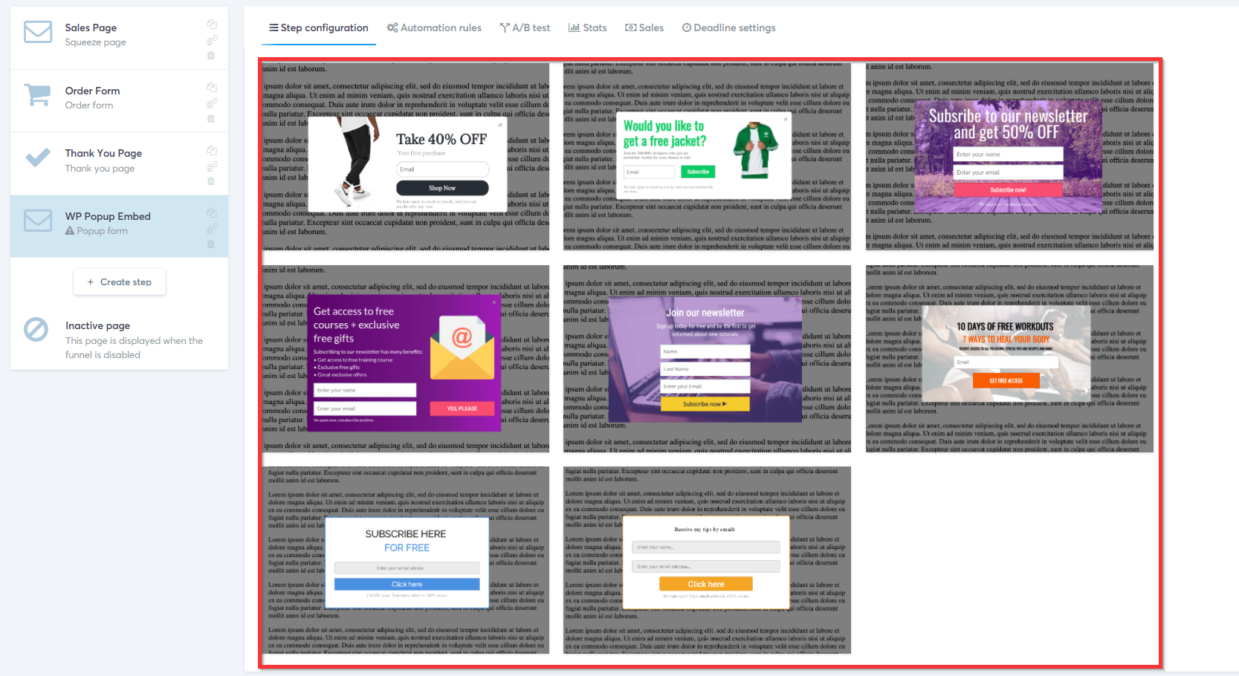Switch to the A/B test tab
The width and height of the screenshot is (1239, 676).
click(525, 27)
